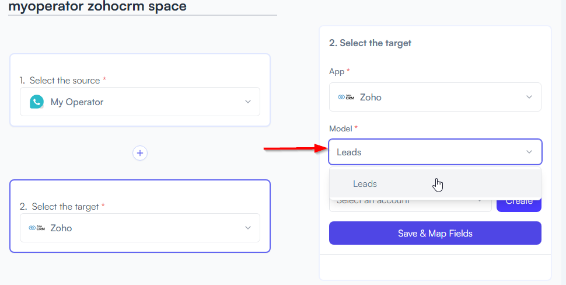
Task: Click the circular plus icon between steps
Action: (x=140, y=153)
